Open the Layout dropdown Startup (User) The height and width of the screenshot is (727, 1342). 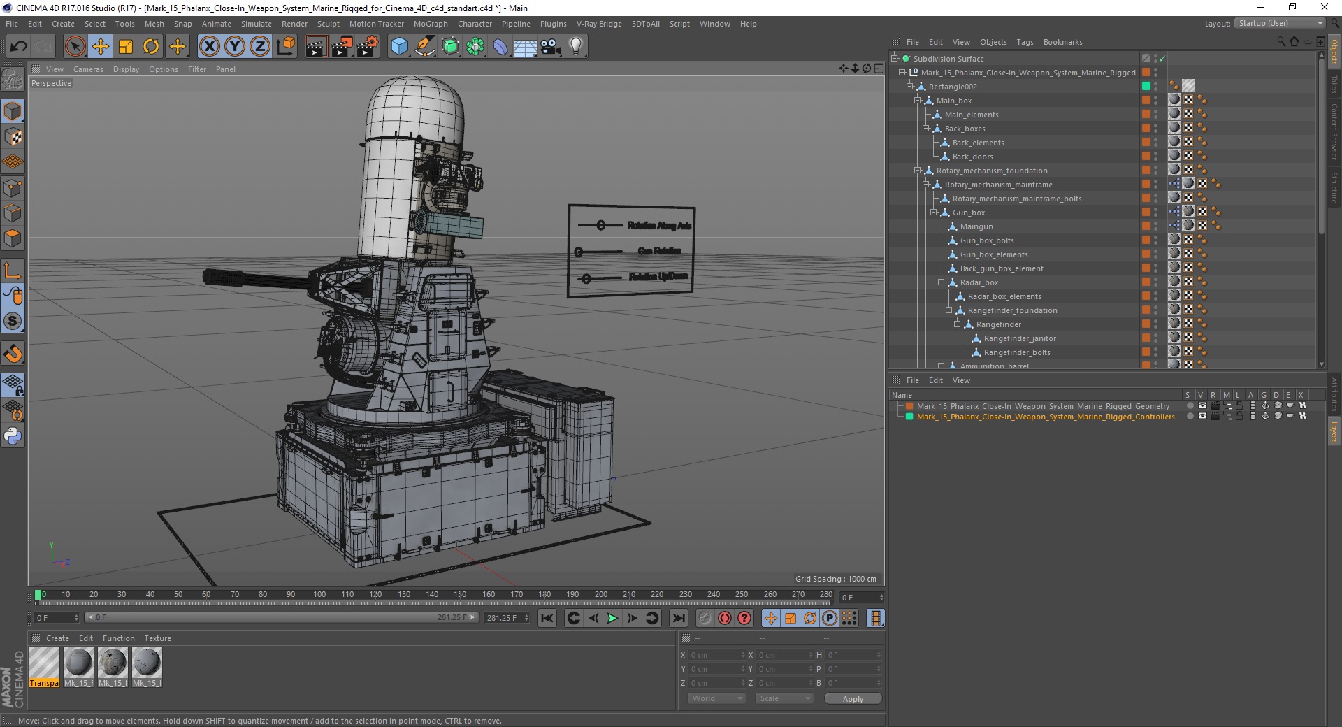click(x=1279, y=23)
